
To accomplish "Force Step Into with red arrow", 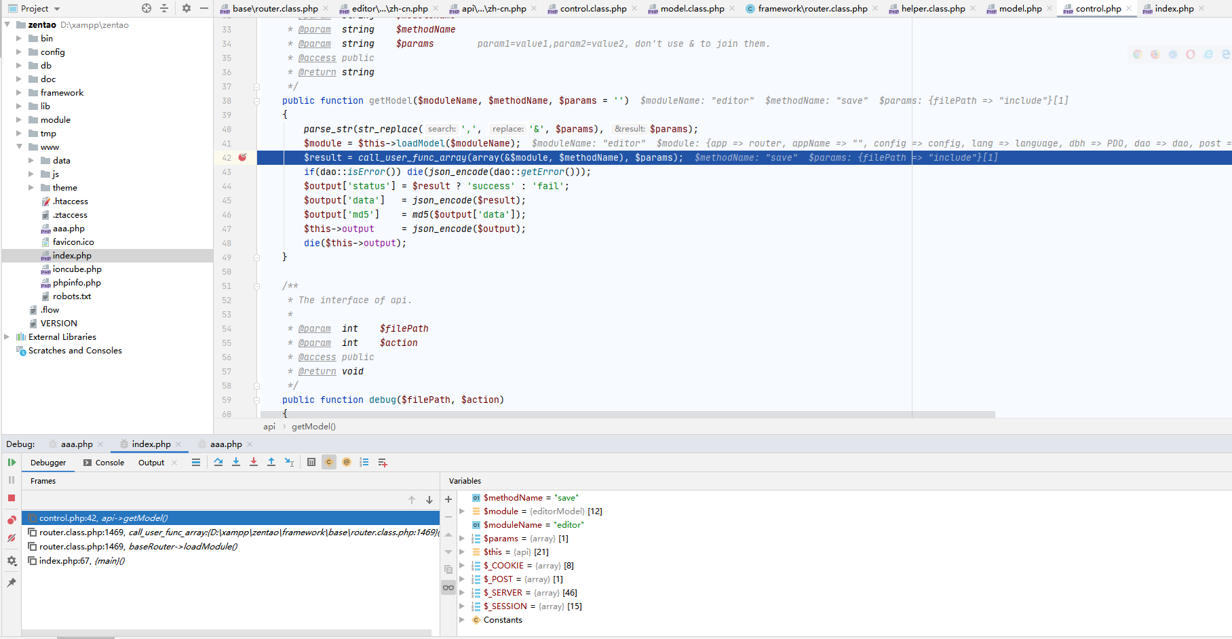I will pyautogui.click(x=254, y=463).
